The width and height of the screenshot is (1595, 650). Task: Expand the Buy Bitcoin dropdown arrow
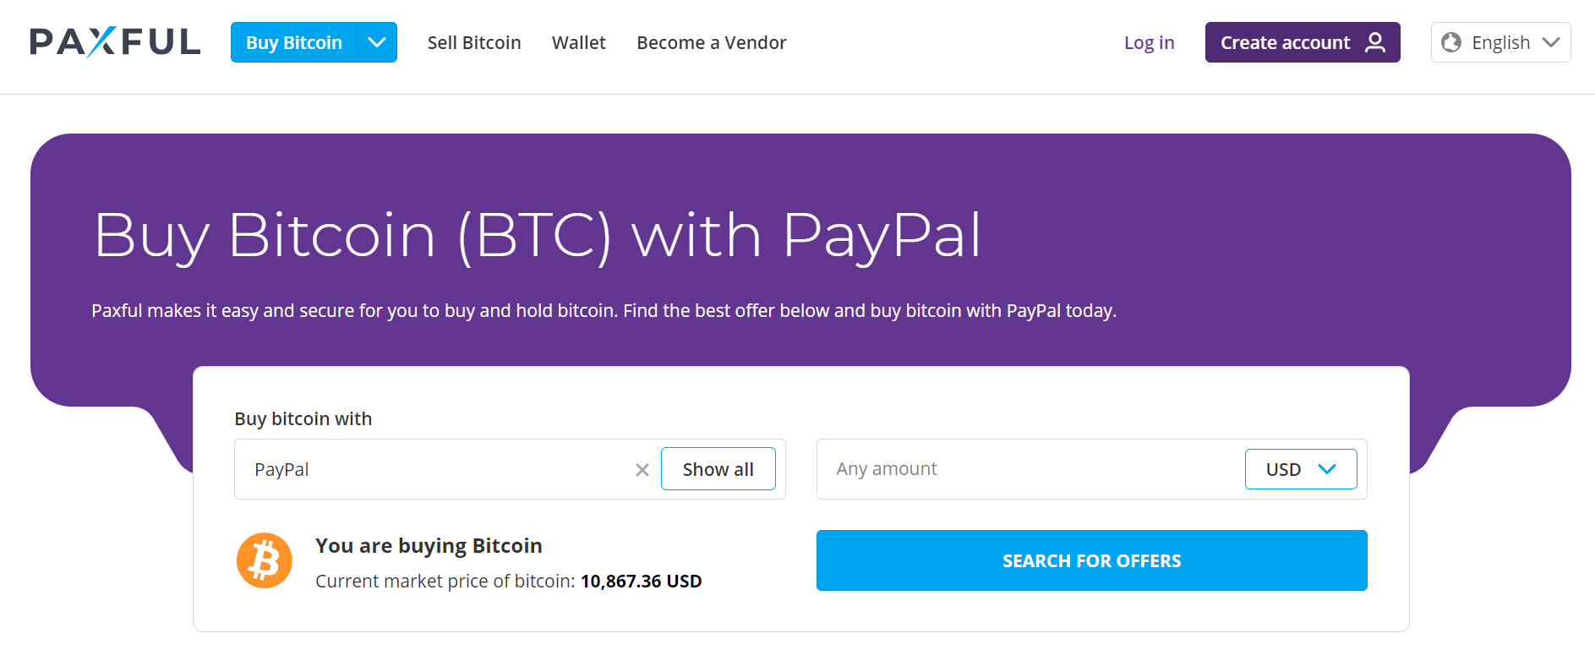[x=377, y=42]
